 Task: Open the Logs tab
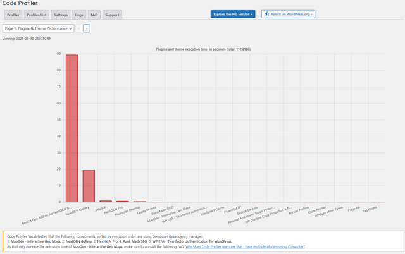79,15
